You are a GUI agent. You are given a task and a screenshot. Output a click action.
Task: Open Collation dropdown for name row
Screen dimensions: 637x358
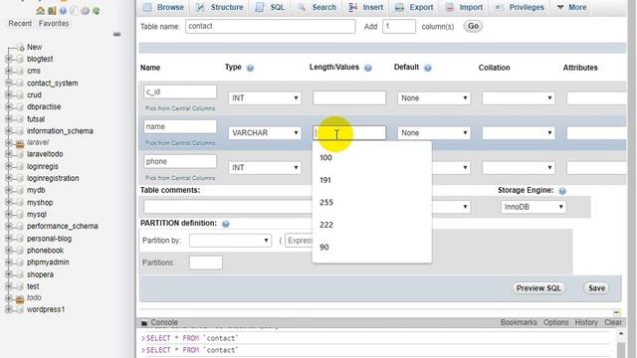(519, 133)
